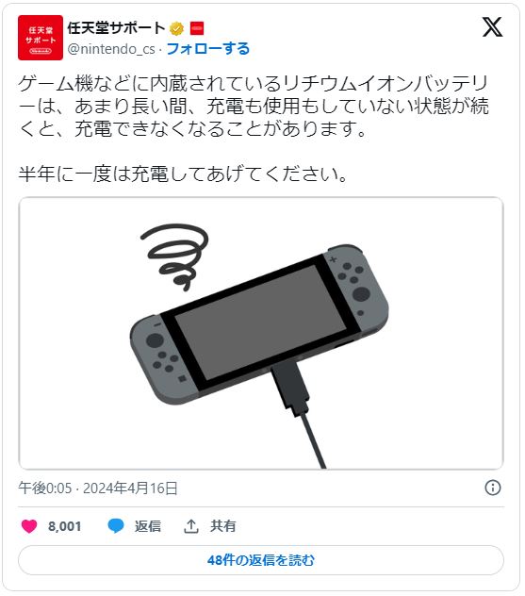
Task: Click the share upload arrow icon
Action: point(191,526)
